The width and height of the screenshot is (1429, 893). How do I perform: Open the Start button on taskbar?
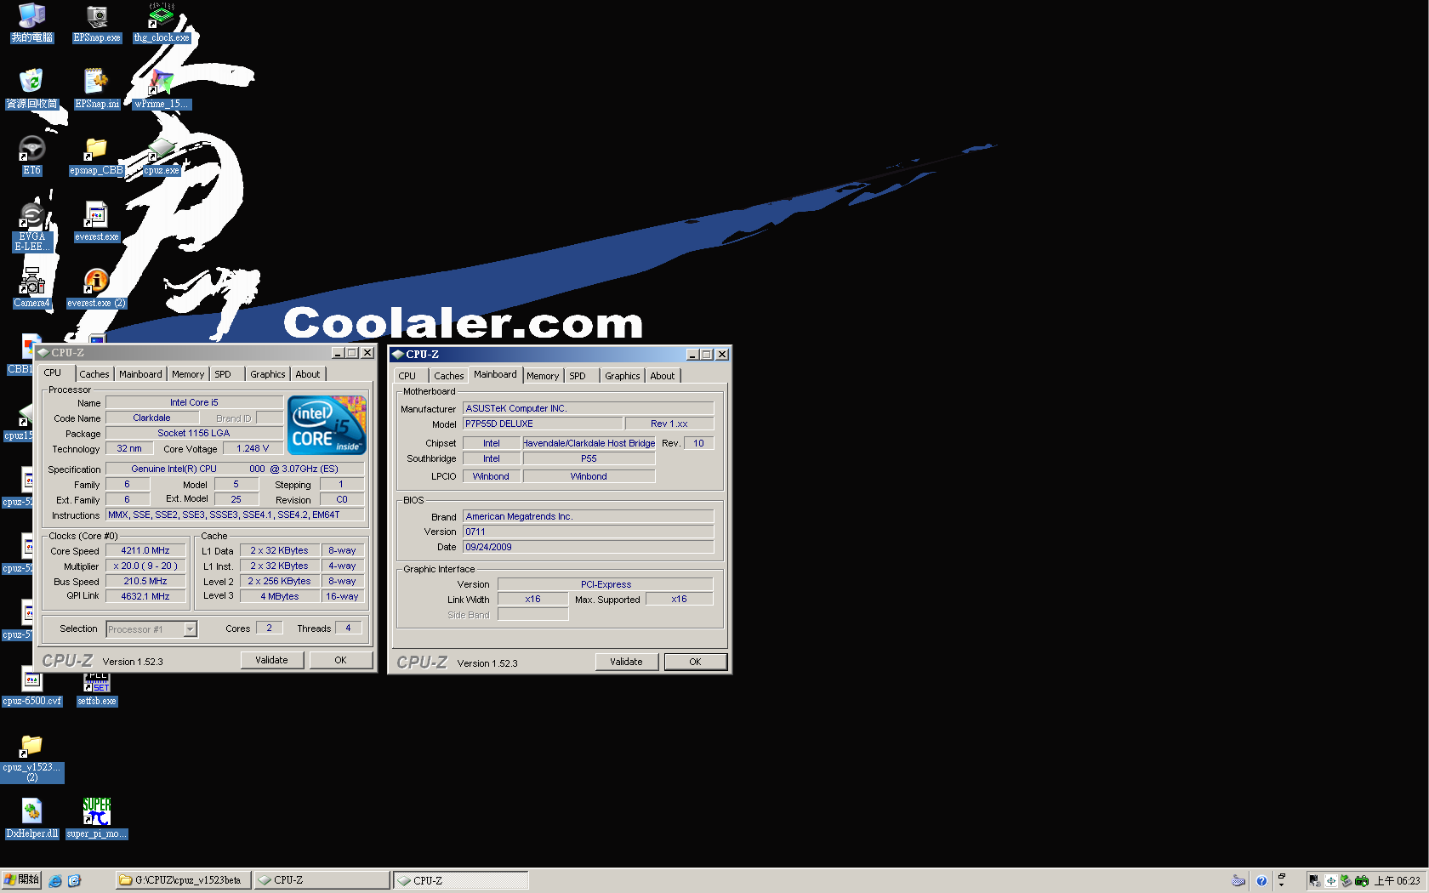(21, 880)
